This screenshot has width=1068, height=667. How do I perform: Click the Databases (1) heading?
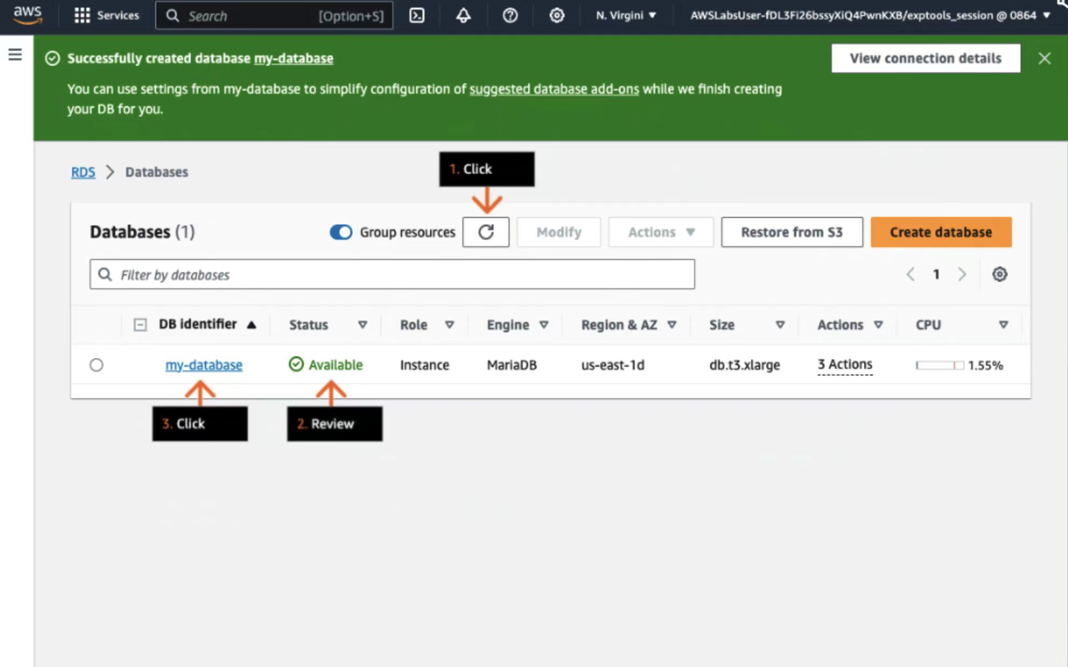pyautogui.click(x=142, y=232)
